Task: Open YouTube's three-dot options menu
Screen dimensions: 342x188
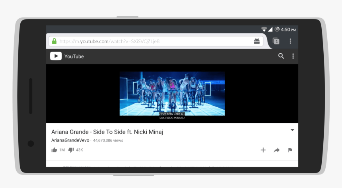Action: click(x=293, y=56)
